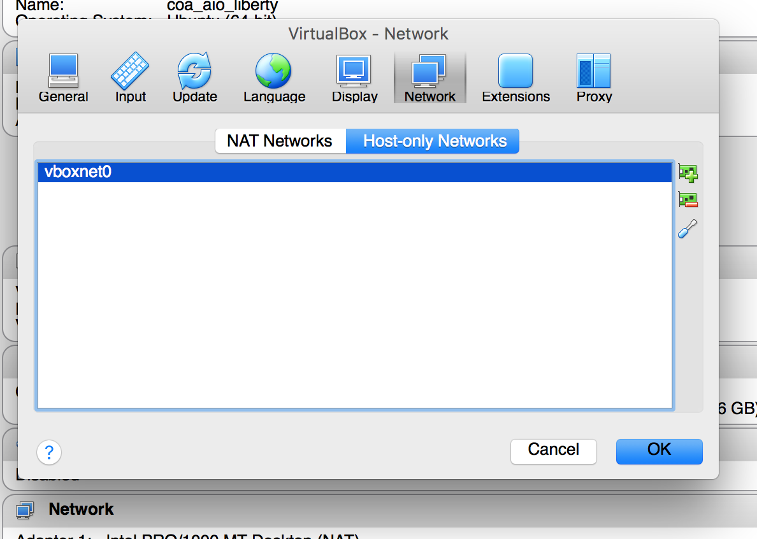Edit the selected host-only network
The height and width of the screenshot is (539, 757).
click(x=688, y=229)
